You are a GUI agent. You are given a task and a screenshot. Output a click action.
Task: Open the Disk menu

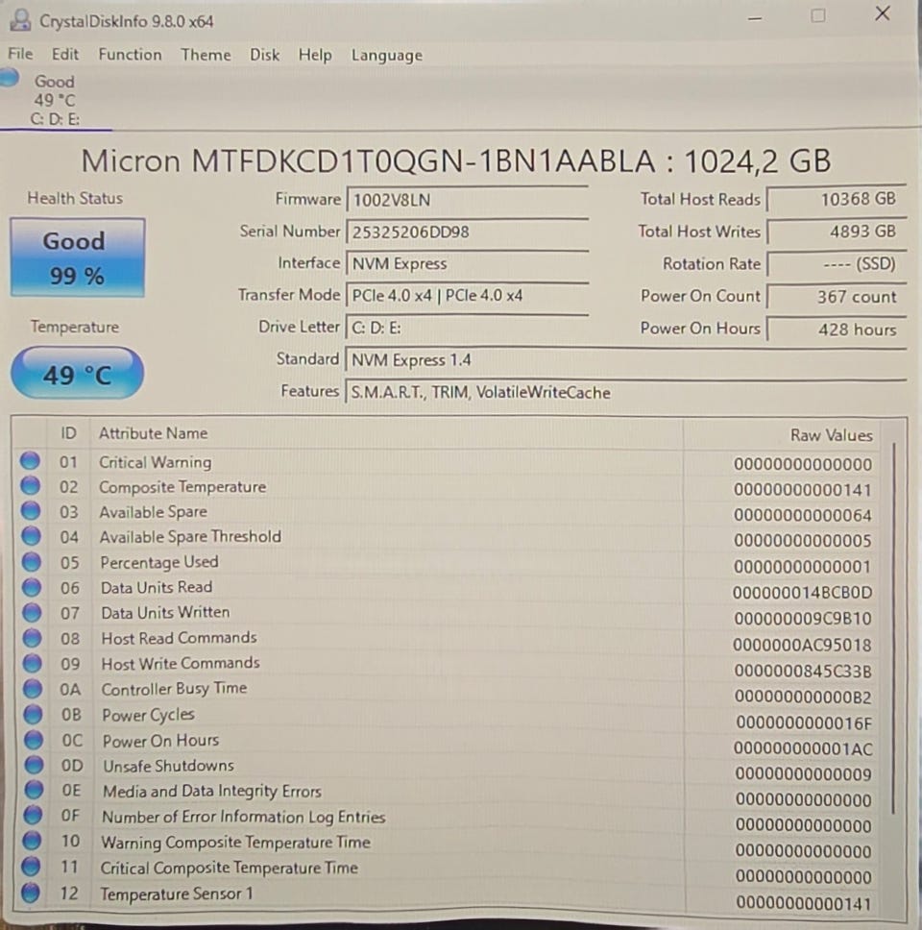coord(264,55)
